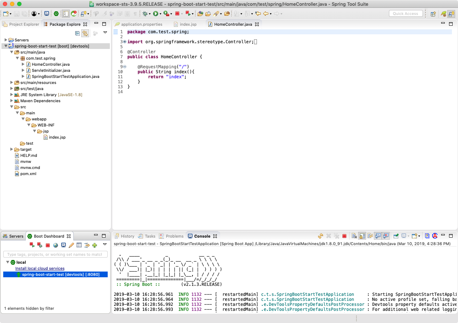The image size is (458, 323).
Task: Toggle Scroll Lock in Console toolbar
Action: [x=362, y=236]
